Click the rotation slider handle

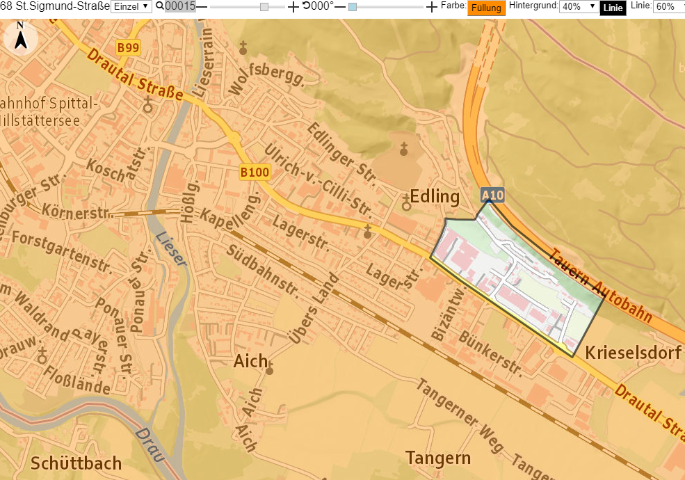(353, 7)
